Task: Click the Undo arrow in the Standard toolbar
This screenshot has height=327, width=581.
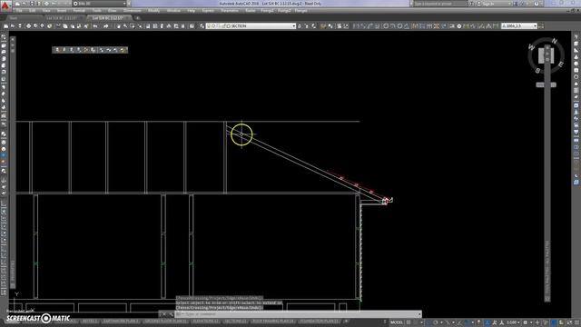Action: [x=95, y=26]
